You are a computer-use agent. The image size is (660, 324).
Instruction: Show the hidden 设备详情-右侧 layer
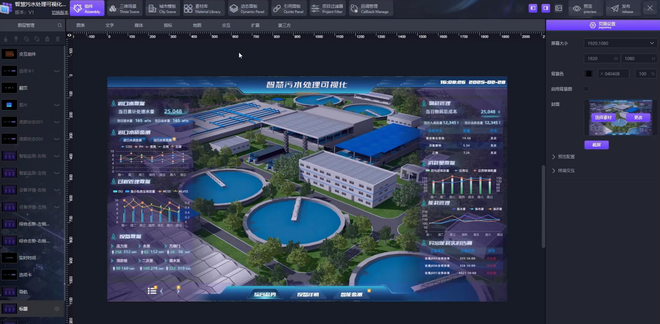tap(57, 190)
